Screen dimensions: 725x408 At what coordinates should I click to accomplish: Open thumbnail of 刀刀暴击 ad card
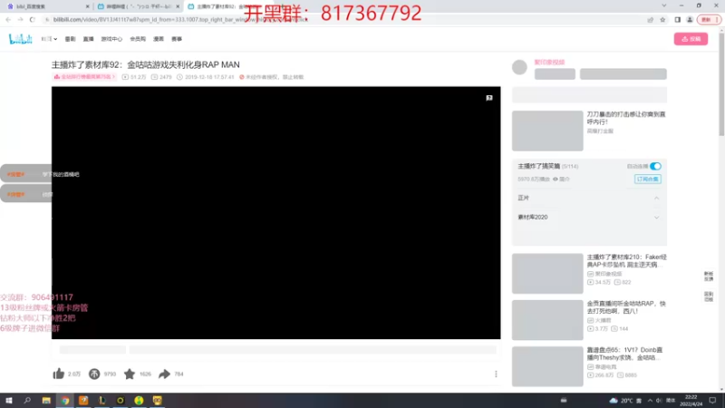[x=547, y=131]
